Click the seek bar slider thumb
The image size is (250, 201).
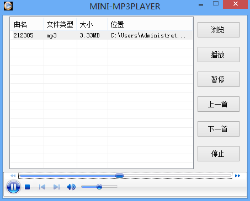119,176
